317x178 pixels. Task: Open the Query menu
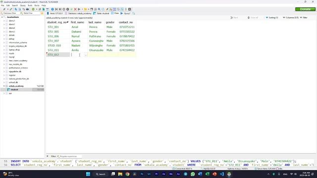click(23, 5)
